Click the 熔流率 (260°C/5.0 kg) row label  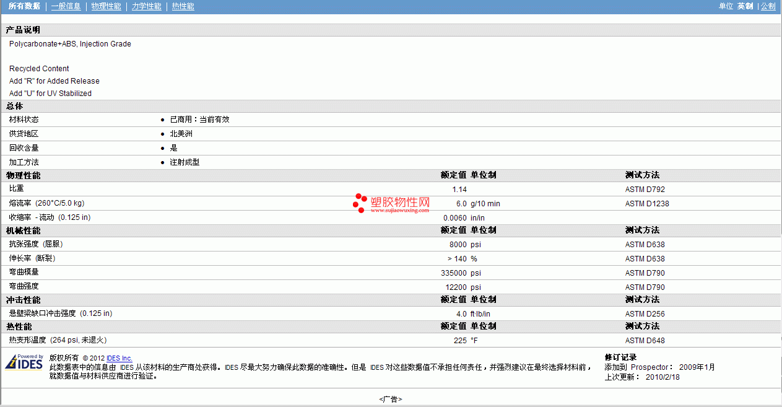pos(46,203)
